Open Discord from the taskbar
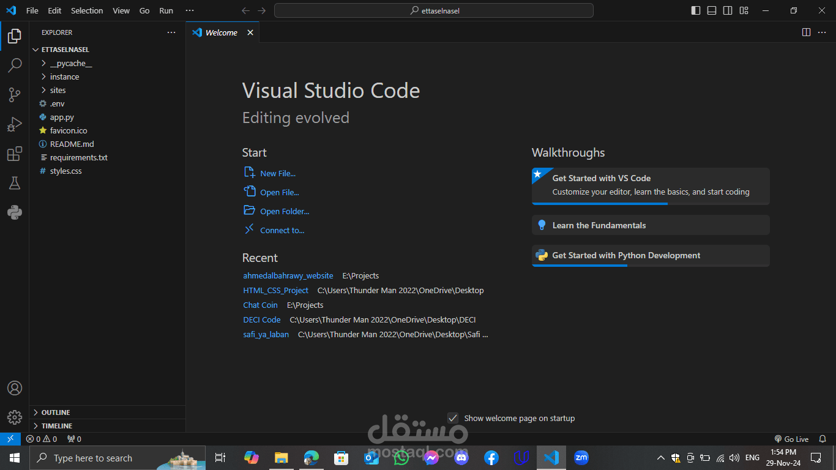 tap(461, 458)
